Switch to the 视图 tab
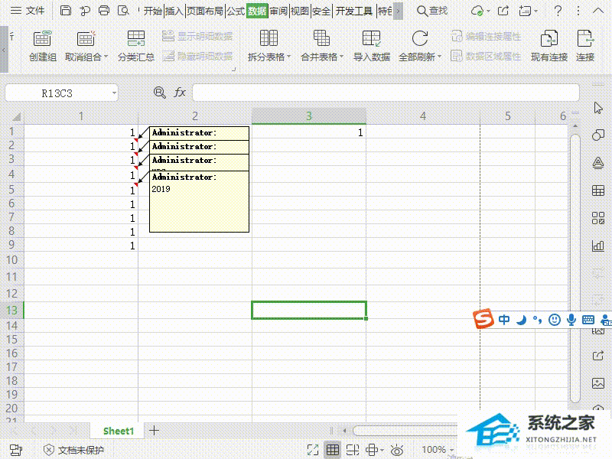 [300, 11]
